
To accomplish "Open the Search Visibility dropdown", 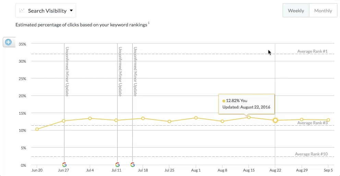I will [x=46, y=11].
